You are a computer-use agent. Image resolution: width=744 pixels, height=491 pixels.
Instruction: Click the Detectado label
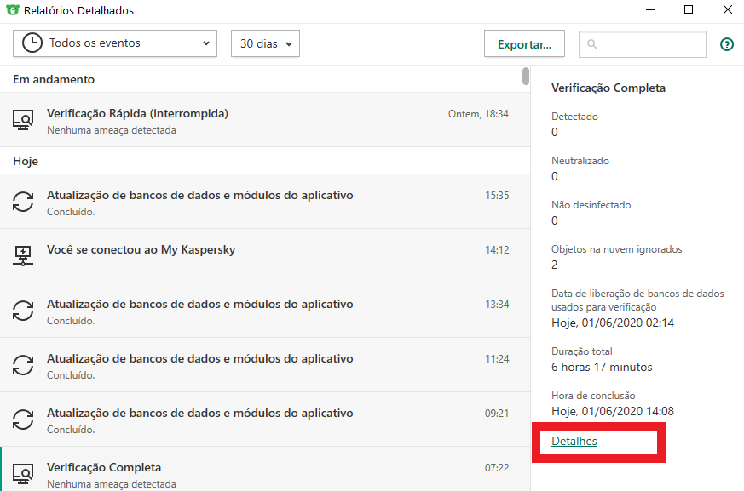(x=574, y=117)
